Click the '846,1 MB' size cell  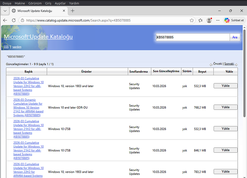[200, 151]
